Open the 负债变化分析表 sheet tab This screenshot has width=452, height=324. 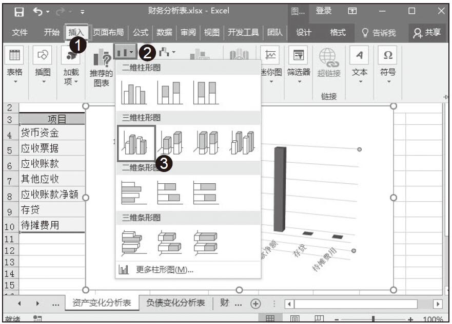pyautogui.click(x=175, y=303)
